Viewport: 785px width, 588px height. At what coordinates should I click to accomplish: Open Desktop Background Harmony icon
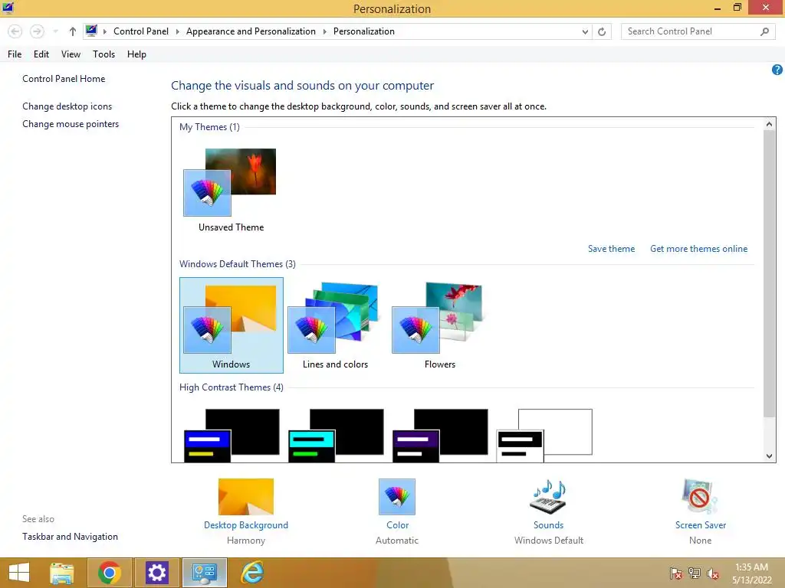click(x=246, y=496)
